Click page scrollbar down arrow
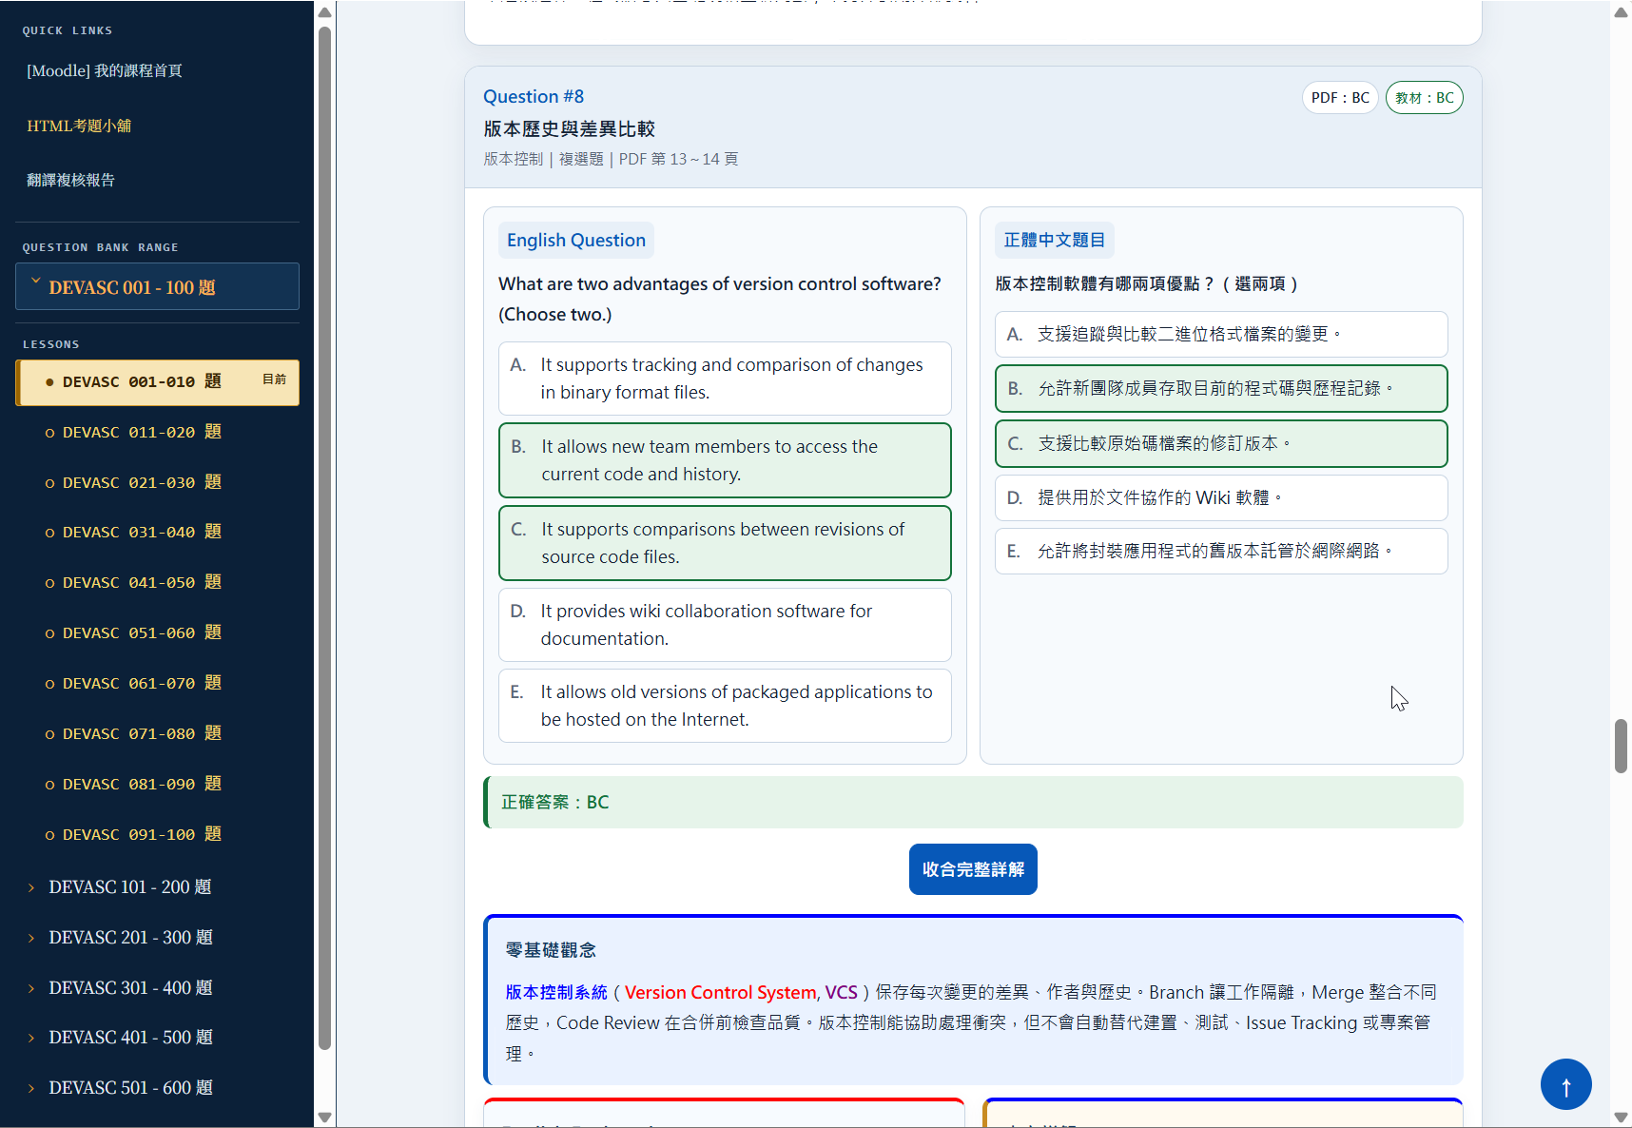The image size is (1632, 1128). pyautogui.click(x=1621, y=1118)
